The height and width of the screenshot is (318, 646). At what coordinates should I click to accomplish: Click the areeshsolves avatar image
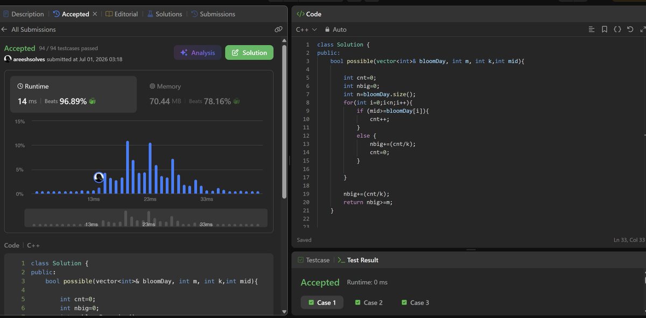click(8, 59)
